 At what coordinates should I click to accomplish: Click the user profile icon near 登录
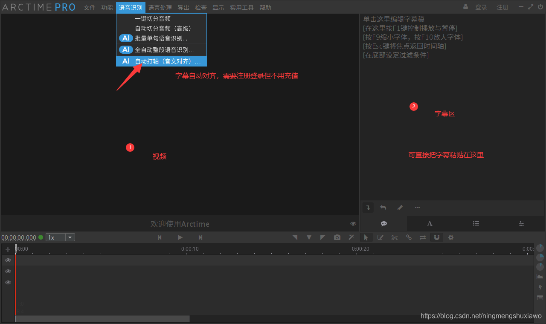coord(465,7)
